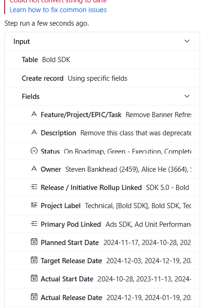Click the Input section header label
The width and height of the screenshot is (201, 308).
22,42
